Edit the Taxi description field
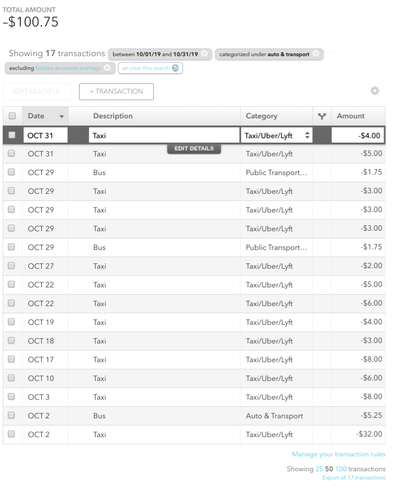The height and width of the screenshot is (490, 394). tap(164, 135)
